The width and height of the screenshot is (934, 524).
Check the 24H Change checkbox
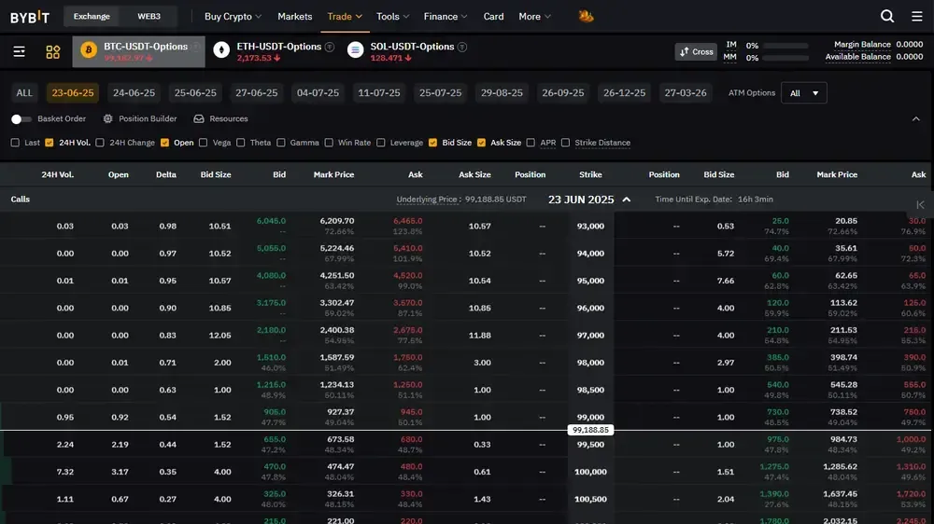[x=100, y=143]
